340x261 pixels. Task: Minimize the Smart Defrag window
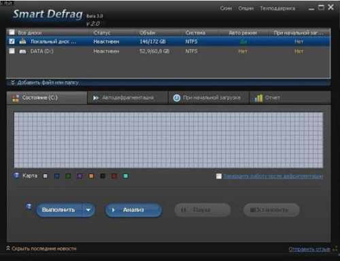point(311,9)
